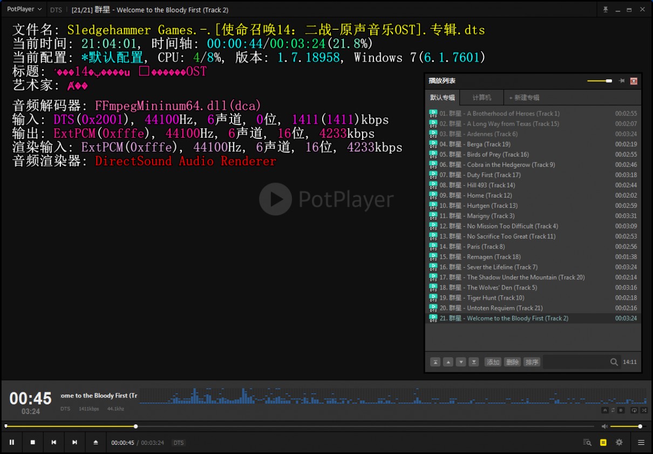Close the playlist panel
The image size is (653, 454).
tap(634, 81)
